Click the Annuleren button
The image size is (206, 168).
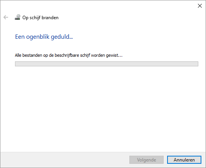click(184, 160)
